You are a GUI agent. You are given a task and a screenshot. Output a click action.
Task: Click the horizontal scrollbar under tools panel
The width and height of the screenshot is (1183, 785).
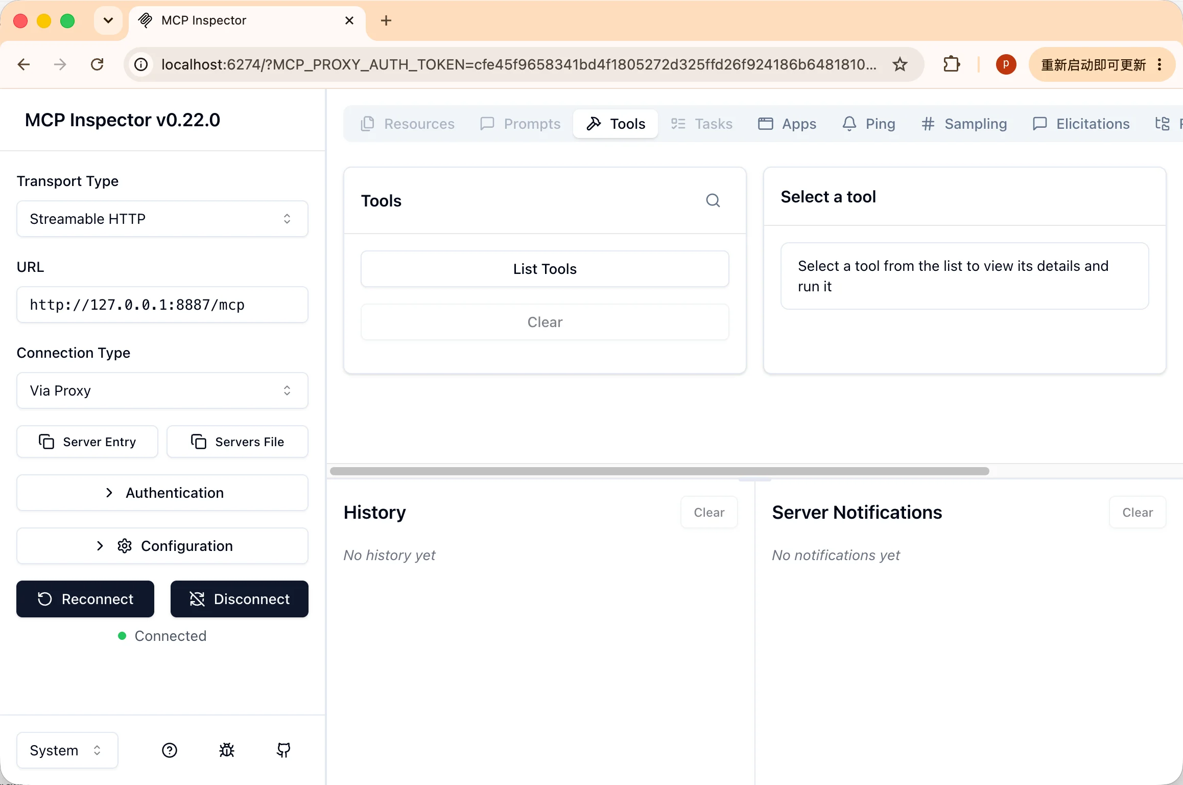point(659,471)
